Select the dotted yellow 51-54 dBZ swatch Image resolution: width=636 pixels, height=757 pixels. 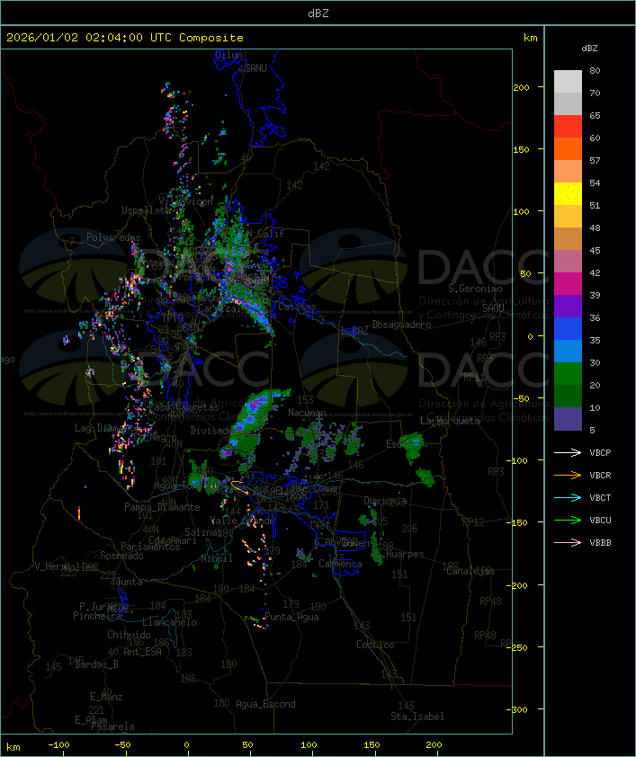568,194
